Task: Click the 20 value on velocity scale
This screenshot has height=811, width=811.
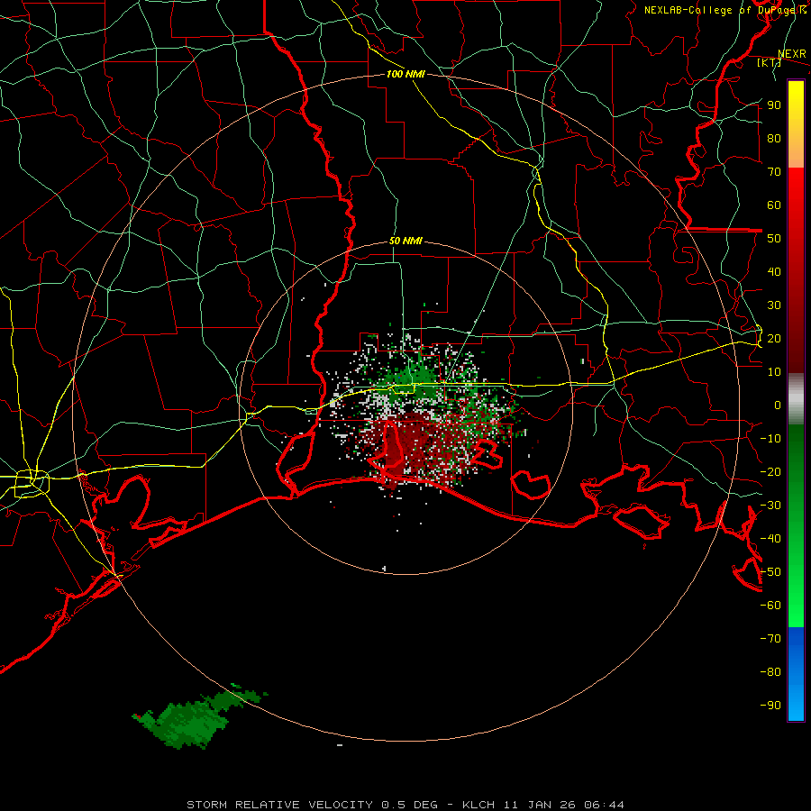Action: [774, 338]
